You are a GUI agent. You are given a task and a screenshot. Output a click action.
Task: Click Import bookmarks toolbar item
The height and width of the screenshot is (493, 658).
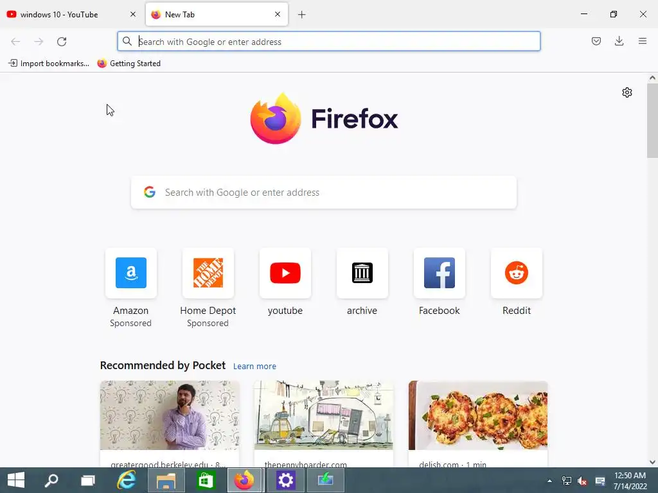tap(49, 64)
